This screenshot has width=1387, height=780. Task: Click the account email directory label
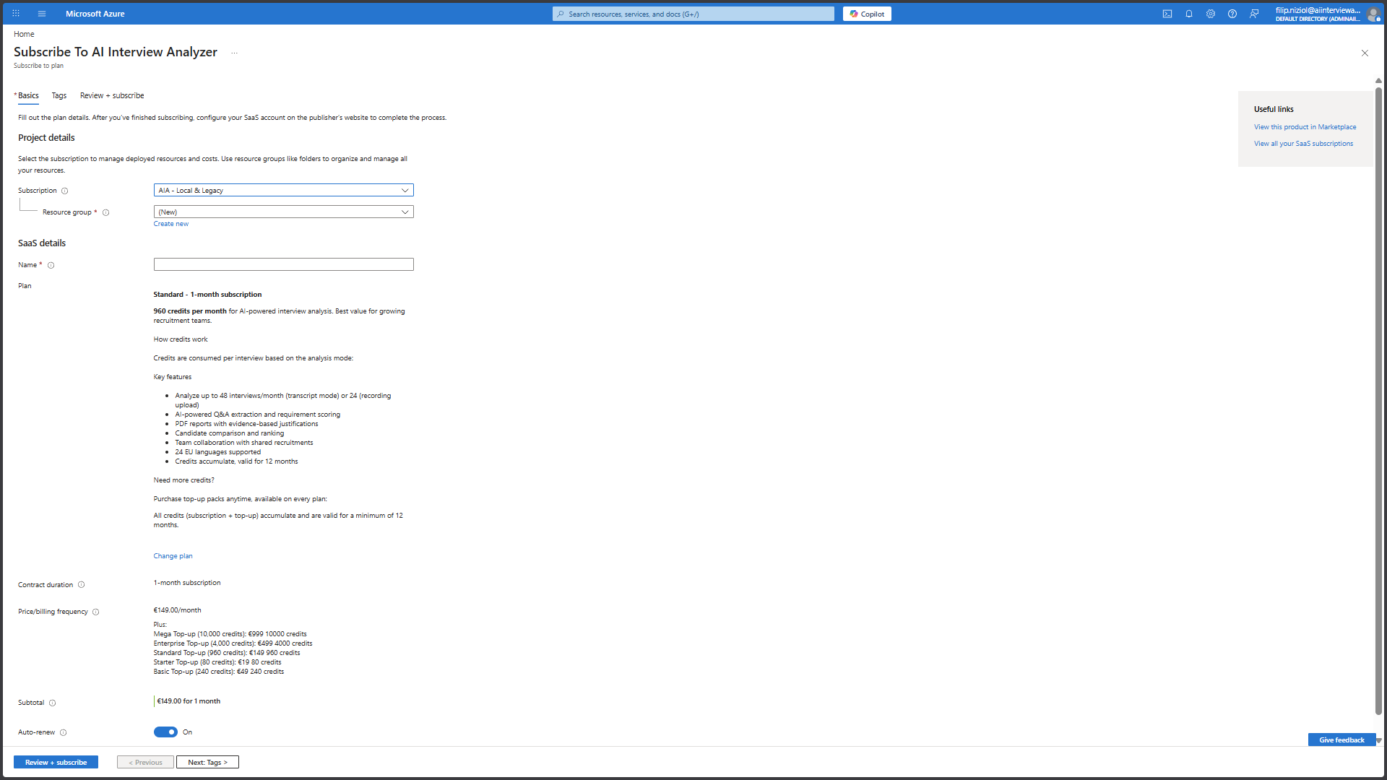[x=1318, y=14]
